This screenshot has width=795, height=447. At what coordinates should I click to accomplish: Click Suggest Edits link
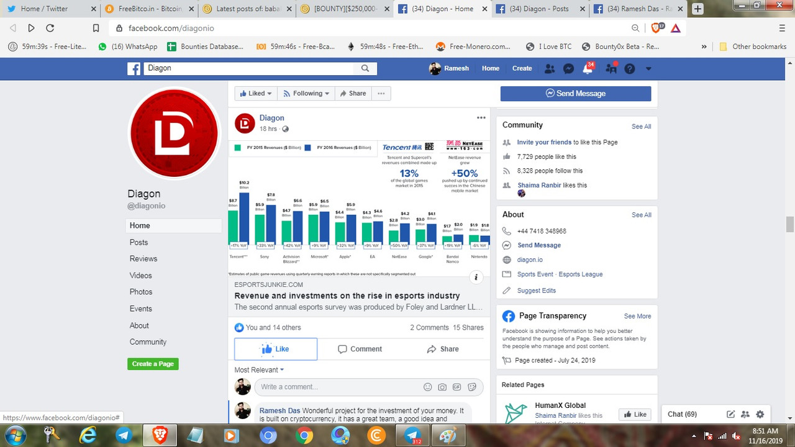[537, 291]
